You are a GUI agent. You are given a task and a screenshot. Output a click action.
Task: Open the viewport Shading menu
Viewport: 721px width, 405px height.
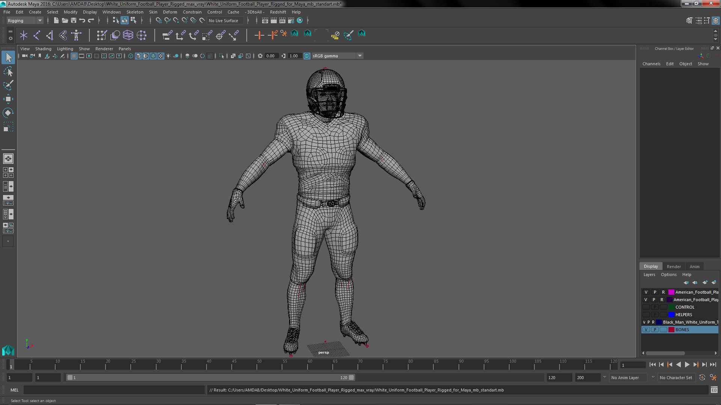coord(43,49)
